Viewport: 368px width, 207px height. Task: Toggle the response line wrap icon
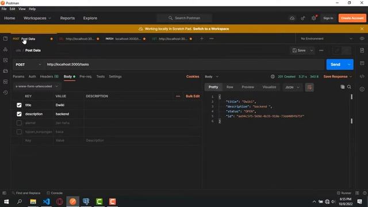tap(309, 87)
